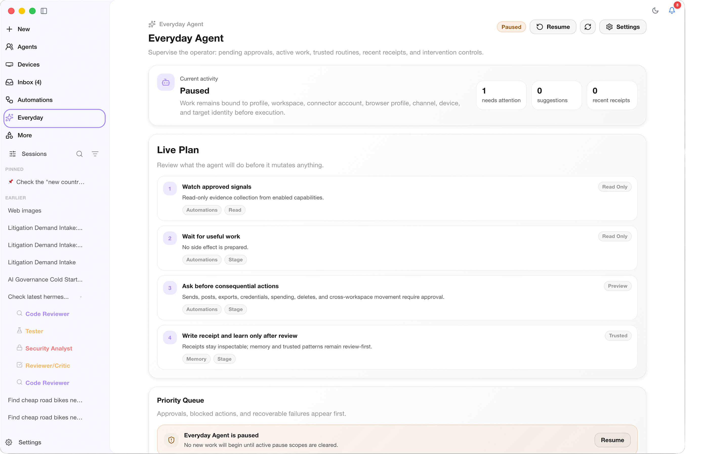Open notifications bell with 8 badge

(672, 11)
